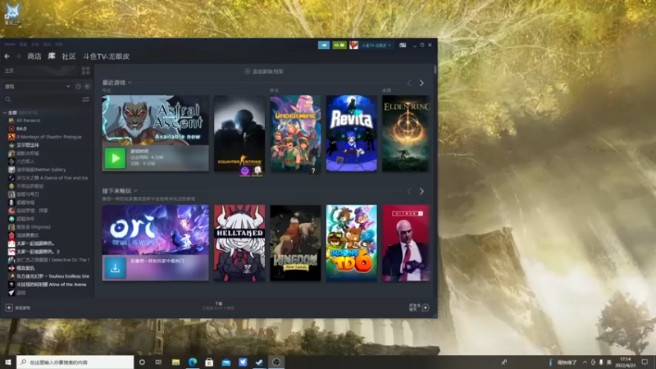Click the profile avatar picture
The image size is (656, 369).
354,45
